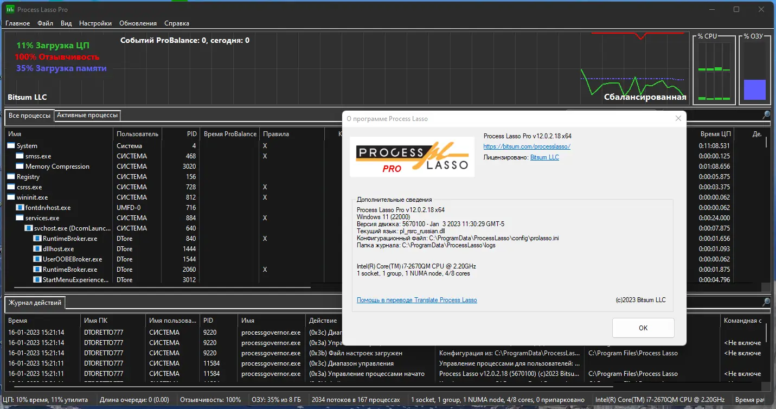Select the services.exe row by its name

pos(42,218)
